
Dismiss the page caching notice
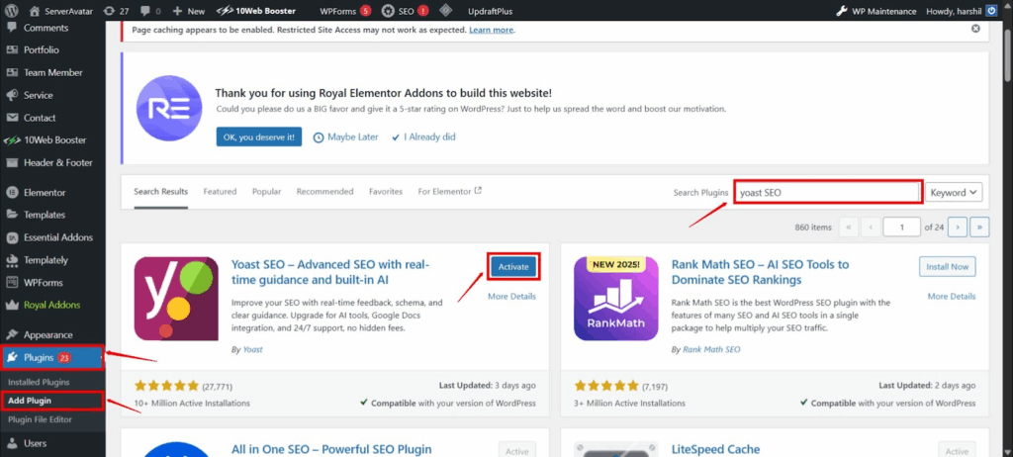(x=975, y=29)
